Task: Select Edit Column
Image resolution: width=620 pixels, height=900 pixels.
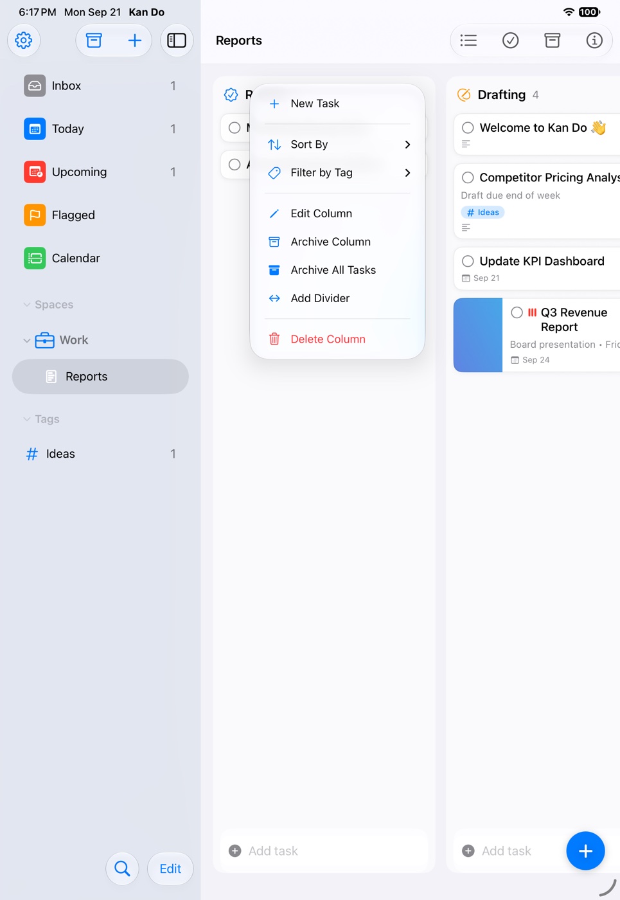Action: click(338, 213)
